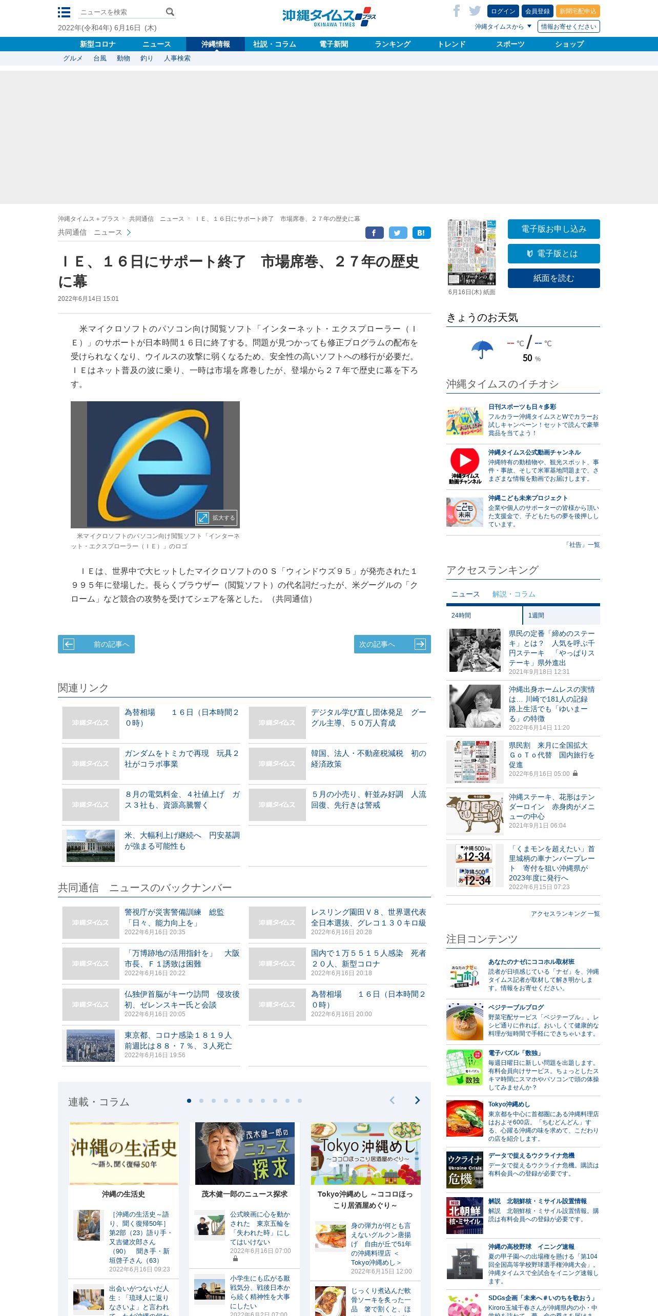Share article via Twitter button

(x=398, y=233)
